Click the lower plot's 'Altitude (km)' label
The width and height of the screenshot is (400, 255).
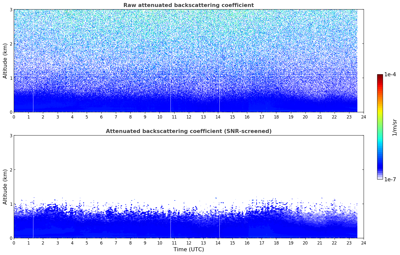(5, 187)
